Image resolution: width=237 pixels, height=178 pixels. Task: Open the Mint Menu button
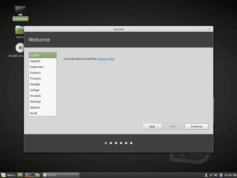click(x=8, y=175)
